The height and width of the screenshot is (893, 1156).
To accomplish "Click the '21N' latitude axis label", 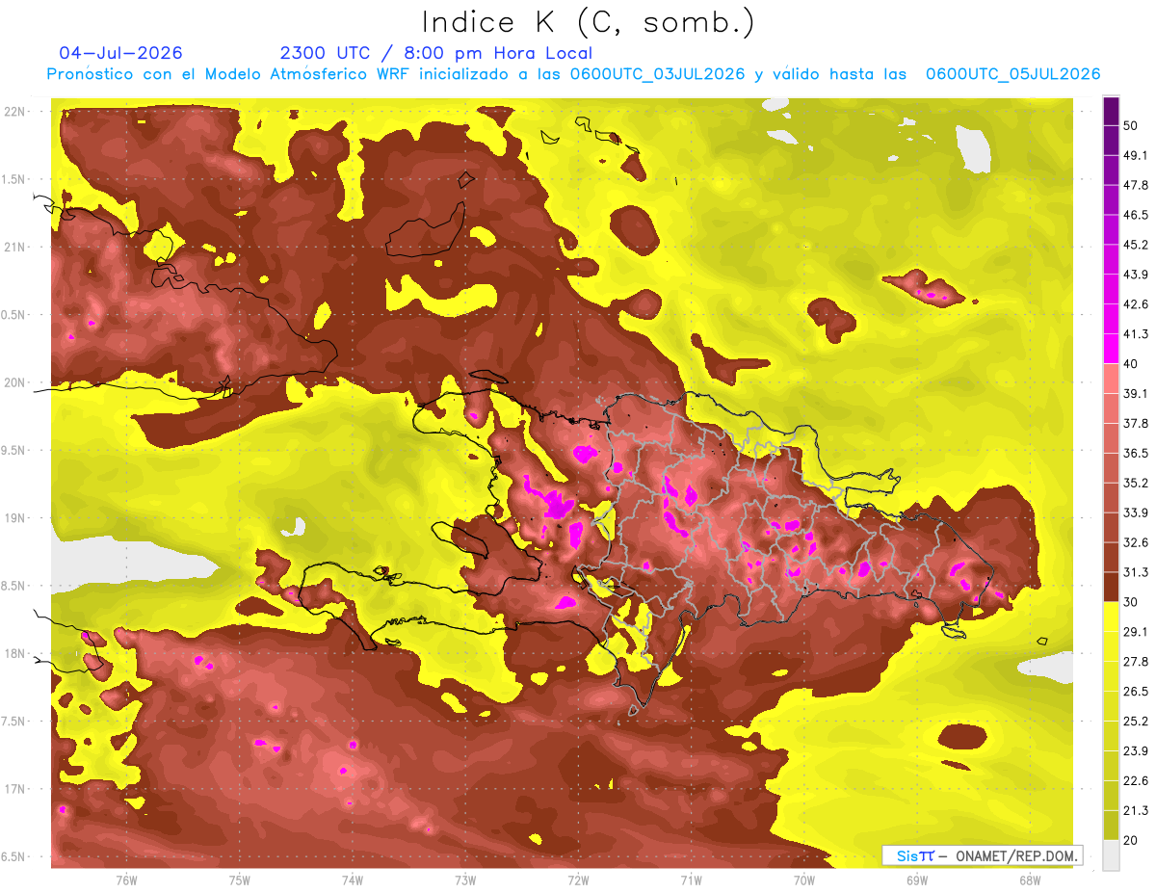I will click(x=15, y=248).
